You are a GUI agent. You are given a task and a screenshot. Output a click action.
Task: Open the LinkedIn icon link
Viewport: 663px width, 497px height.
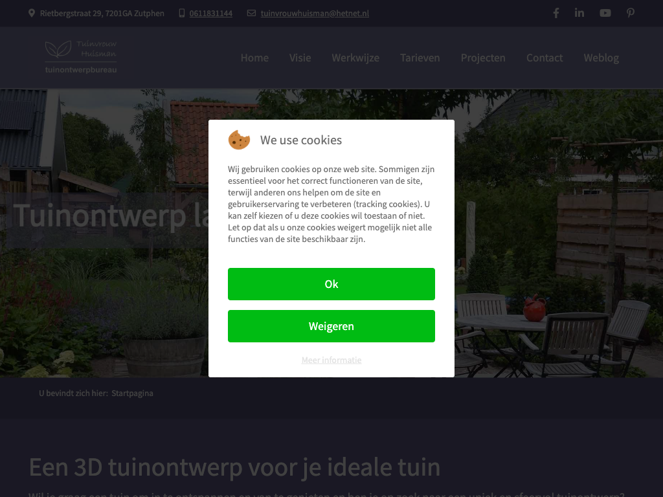(579, 13)
